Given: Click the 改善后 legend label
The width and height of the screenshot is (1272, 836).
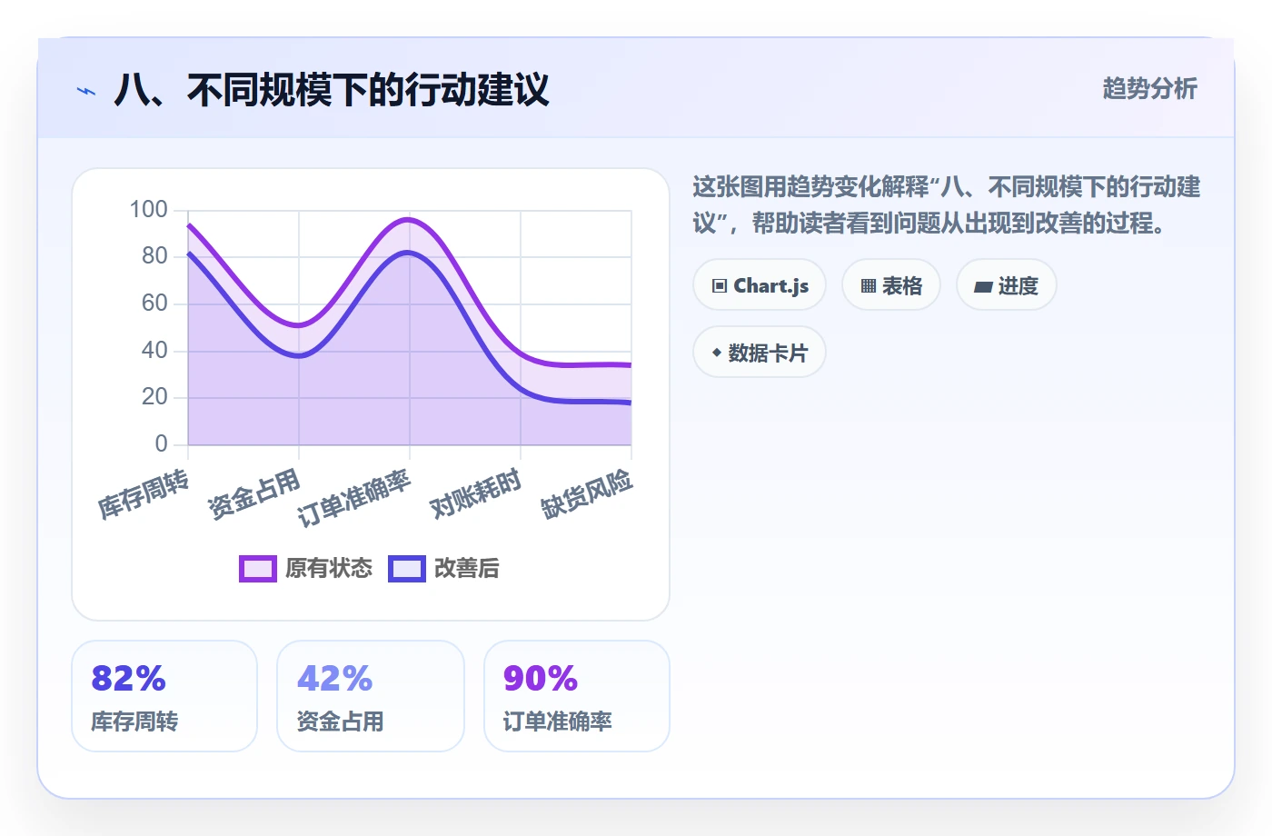Looking at the screenshot, I should (467, 568).
